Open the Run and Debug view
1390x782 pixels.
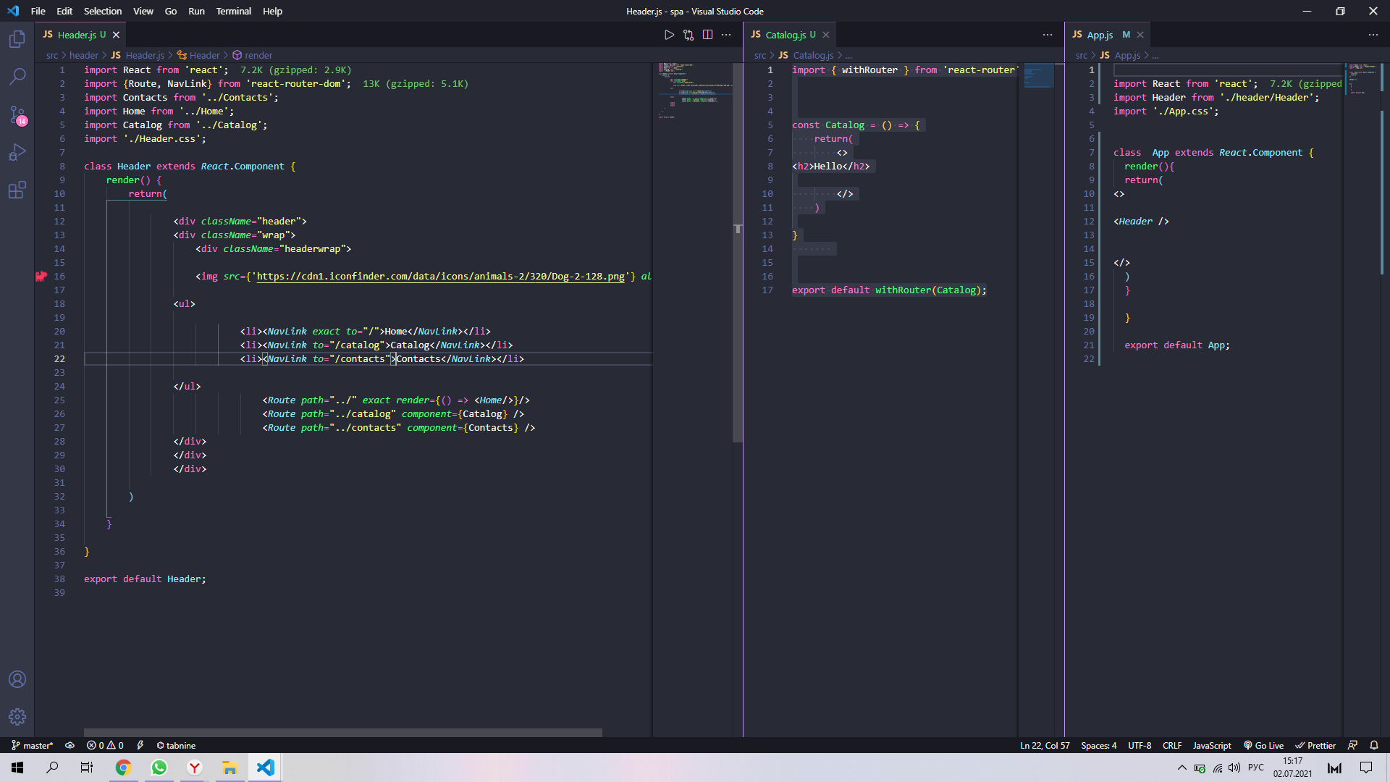[17, 152]
